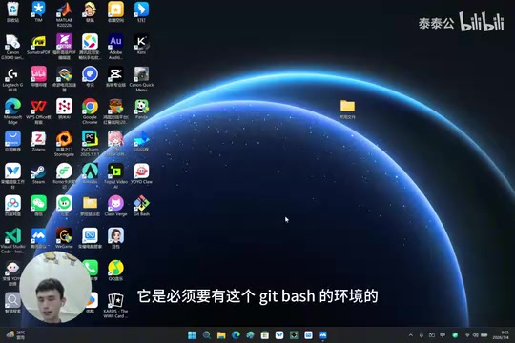Open the yellow folder on the right desktop
The width and height of the screenshot is (515, 343).
point(347,109)
